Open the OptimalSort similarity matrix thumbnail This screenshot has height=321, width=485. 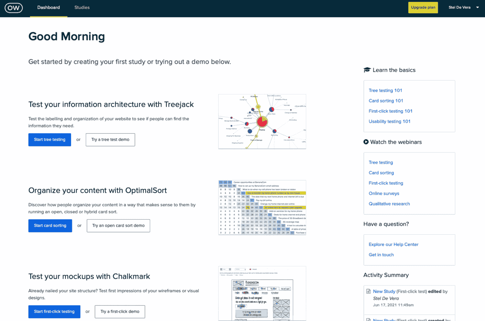tap(262, 208)
